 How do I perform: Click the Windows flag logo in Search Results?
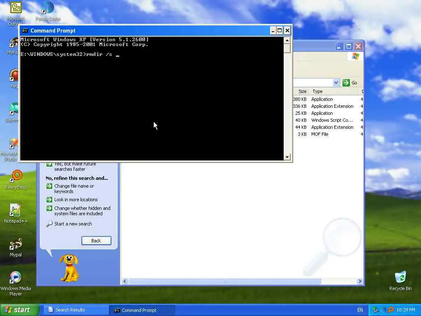[x=356, y=56]
